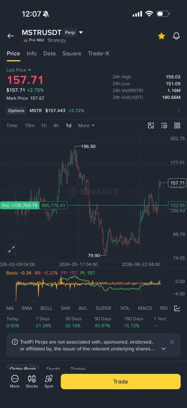Viewport: 187px width, 408px height.
Task: Open the indicators chart icon
Action: tap(177, 308)
